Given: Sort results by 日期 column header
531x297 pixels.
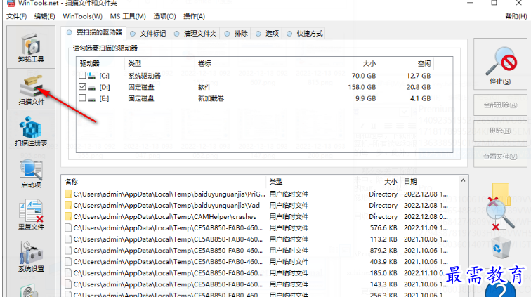Looking at the screenshot, I should coord(428,182).
